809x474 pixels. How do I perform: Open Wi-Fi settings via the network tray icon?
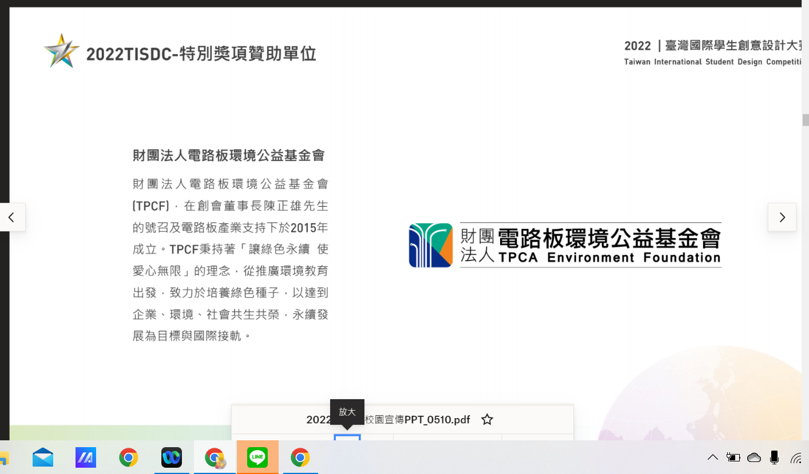tap(798, 457)
